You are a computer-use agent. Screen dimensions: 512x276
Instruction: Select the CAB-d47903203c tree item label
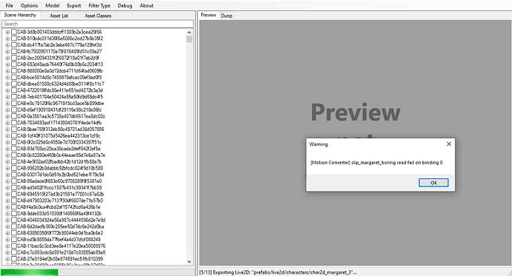click(60, 201)
